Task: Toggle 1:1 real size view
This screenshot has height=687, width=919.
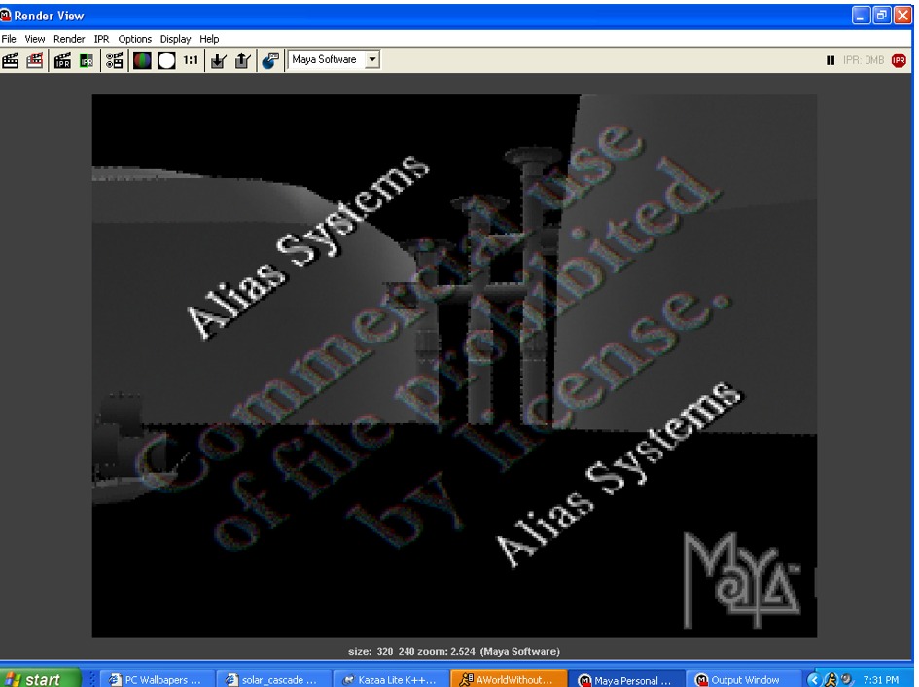Action: (192, 59)
